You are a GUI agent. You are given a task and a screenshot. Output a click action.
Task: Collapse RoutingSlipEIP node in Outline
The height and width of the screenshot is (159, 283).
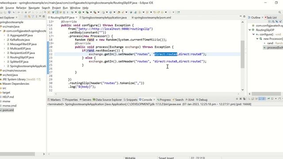[250, 30]
